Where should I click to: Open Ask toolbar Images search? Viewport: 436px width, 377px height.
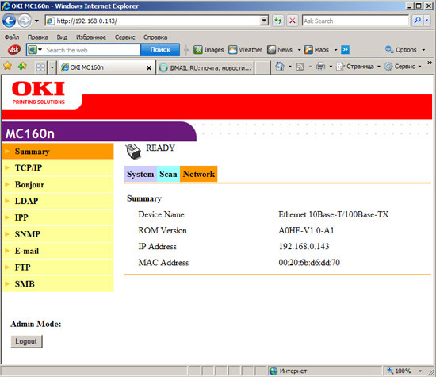208,50
